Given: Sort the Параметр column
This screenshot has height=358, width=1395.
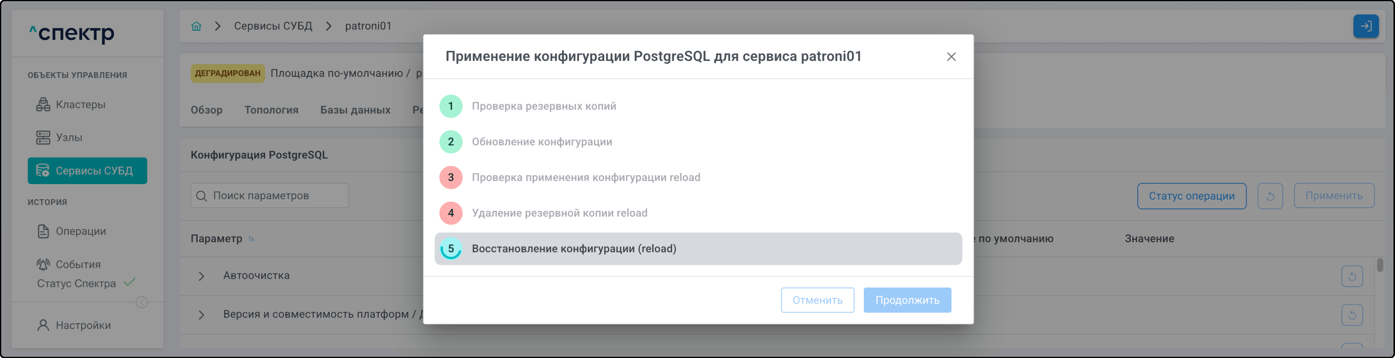Looking at the screenshot, I should click(251, 239).
